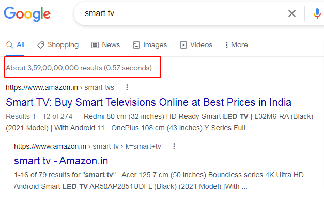Click the Google logo
Image resolution: width=324 pixels, height=197 pixels.
[x=27, y=14]
